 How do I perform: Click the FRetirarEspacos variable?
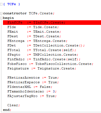click(x=23, y=82)
